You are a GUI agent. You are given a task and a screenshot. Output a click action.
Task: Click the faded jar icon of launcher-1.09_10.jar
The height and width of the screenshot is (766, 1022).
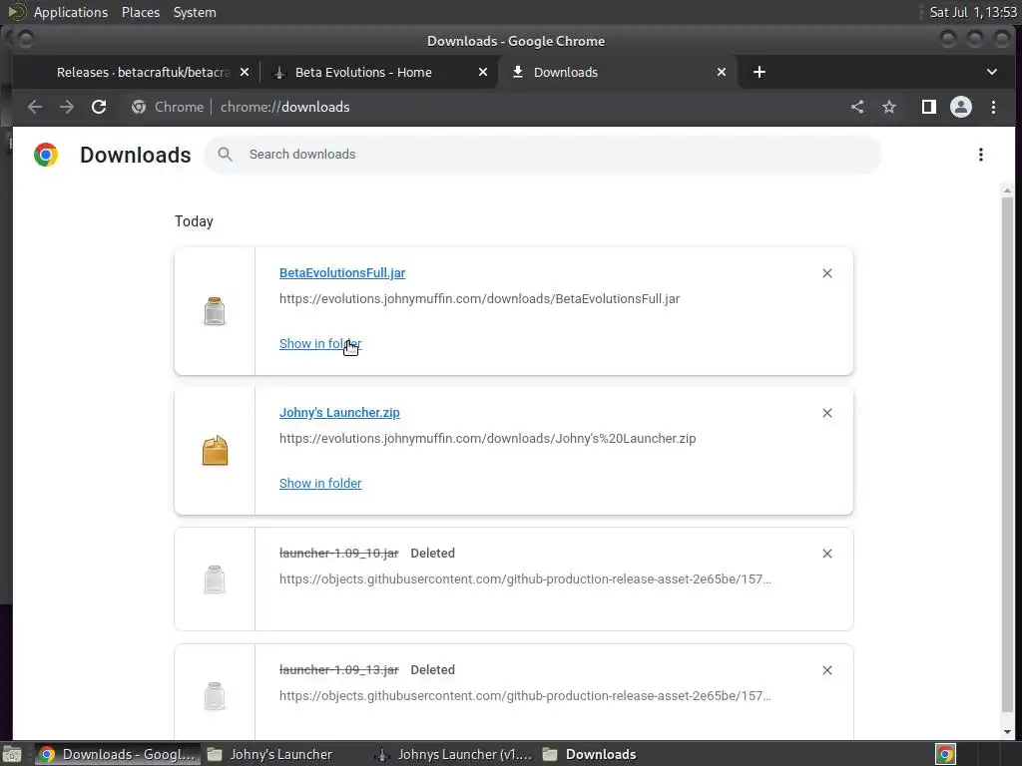(215, 579)
